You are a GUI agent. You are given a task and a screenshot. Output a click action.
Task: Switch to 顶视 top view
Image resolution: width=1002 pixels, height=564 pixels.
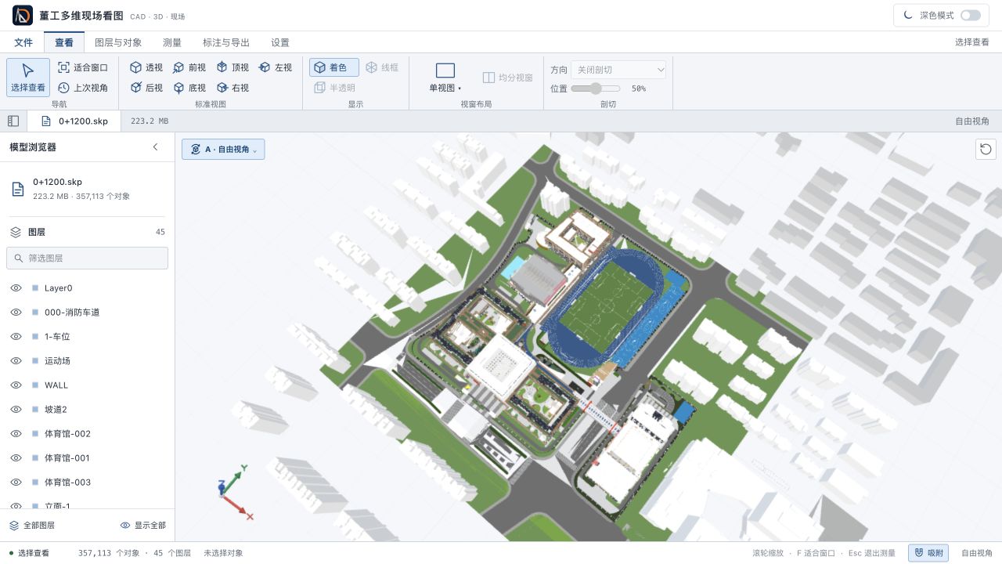click(232, 67)
